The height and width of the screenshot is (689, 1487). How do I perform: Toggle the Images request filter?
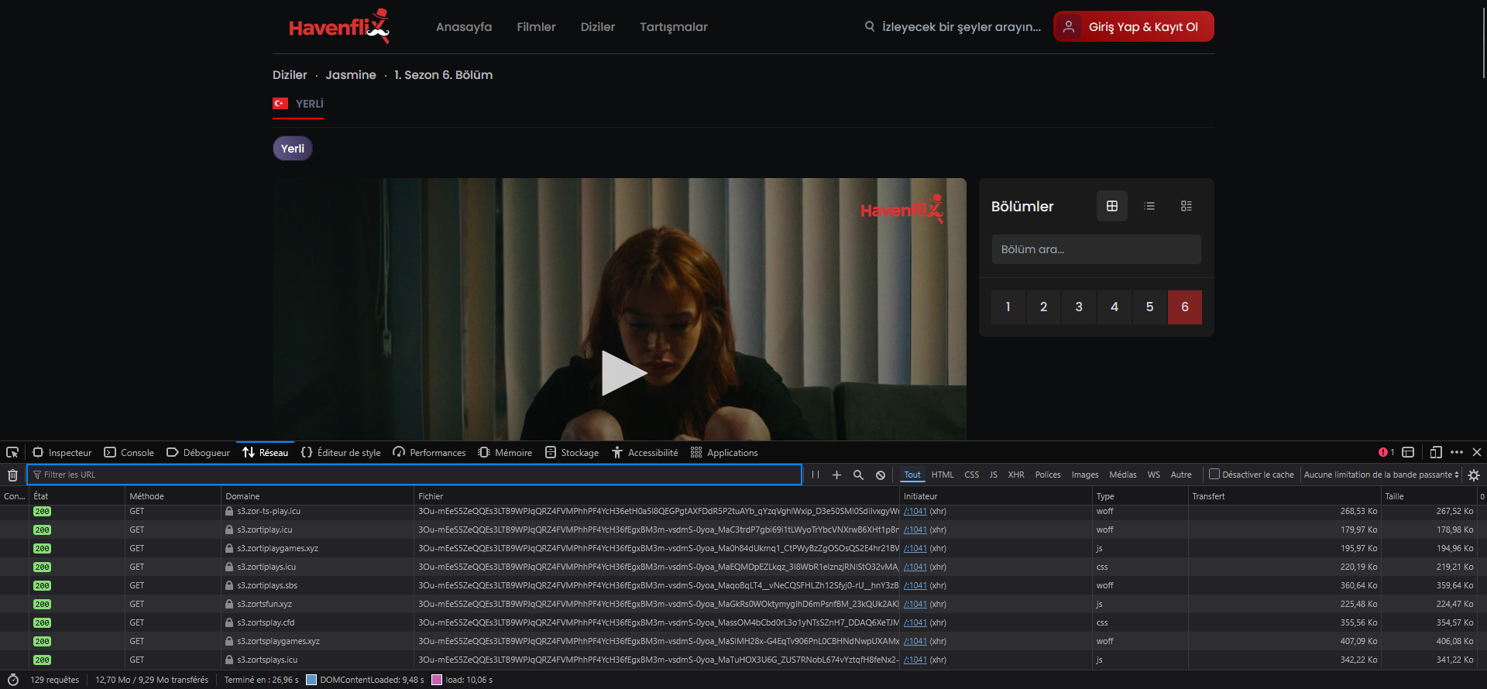(x=1084, y=475)
